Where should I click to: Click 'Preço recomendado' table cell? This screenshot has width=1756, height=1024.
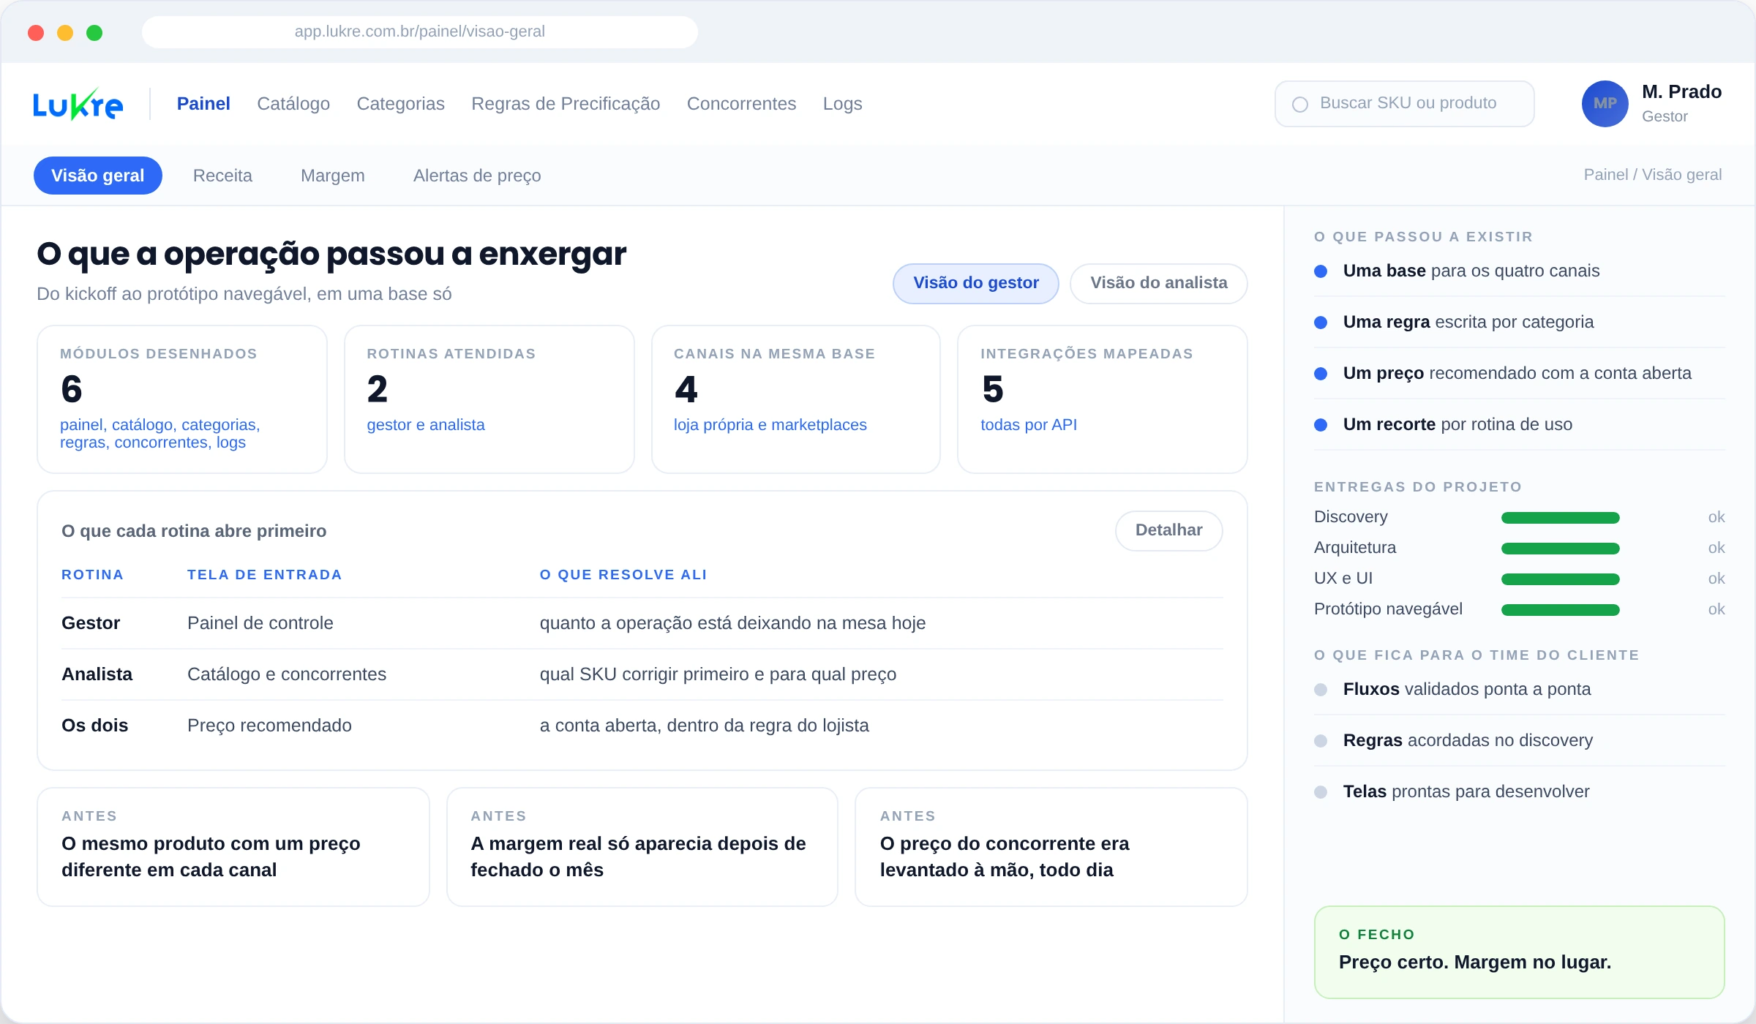(270, 726)
